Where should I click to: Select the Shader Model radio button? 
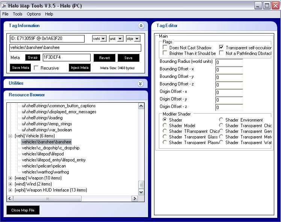pyautogui.click(x=165, y=125)
